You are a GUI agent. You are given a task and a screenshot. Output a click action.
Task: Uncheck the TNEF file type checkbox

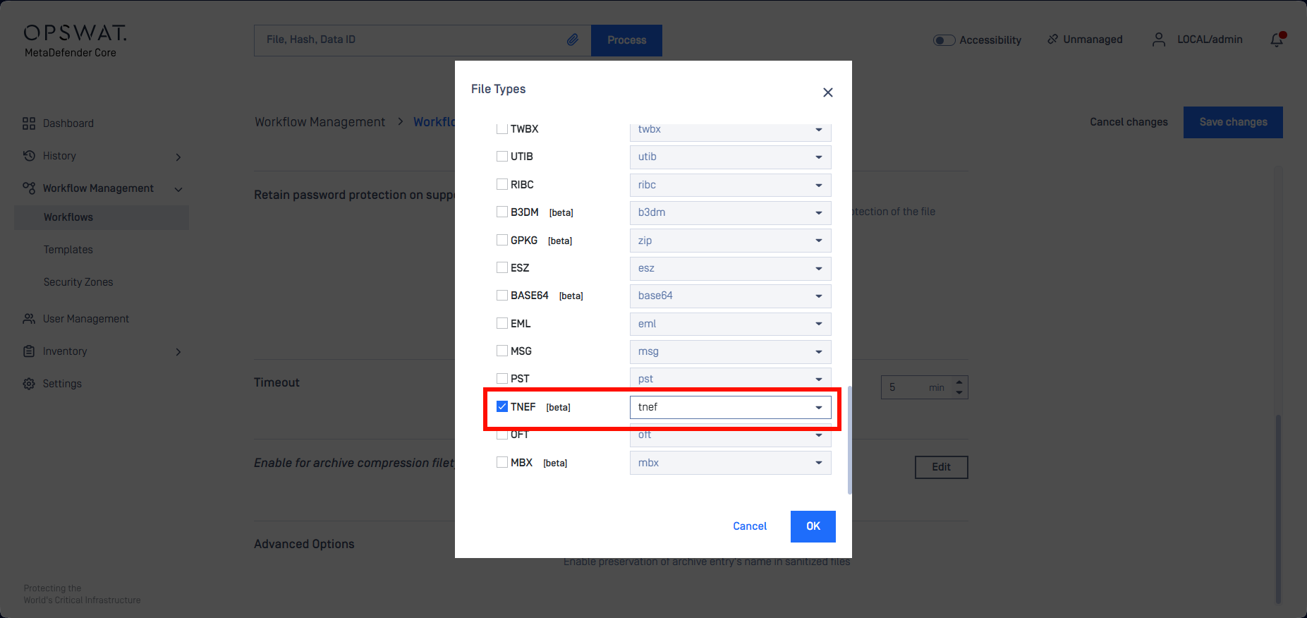pos(502,407)
